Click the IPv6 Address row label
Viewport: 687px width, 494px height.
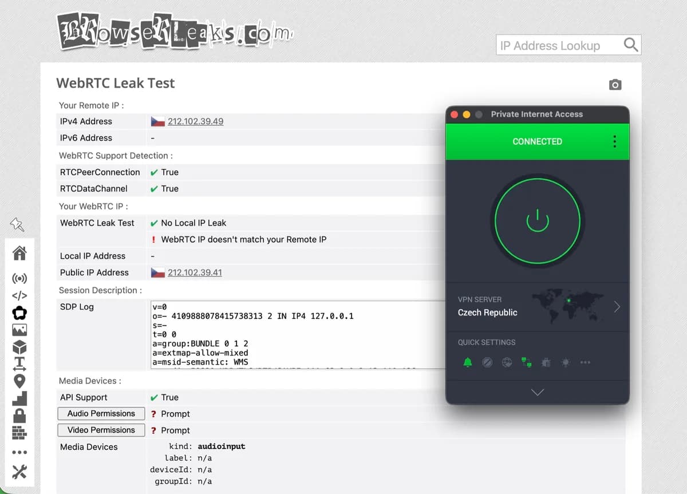(x=86, y=138)
